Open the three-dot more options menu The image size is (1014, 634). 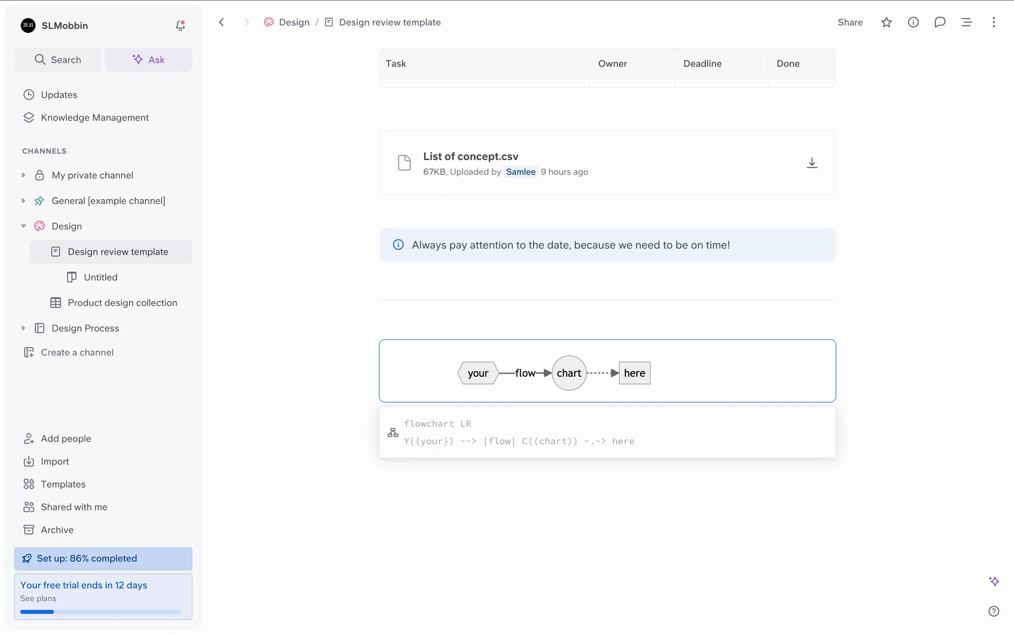tap(993, 22)
